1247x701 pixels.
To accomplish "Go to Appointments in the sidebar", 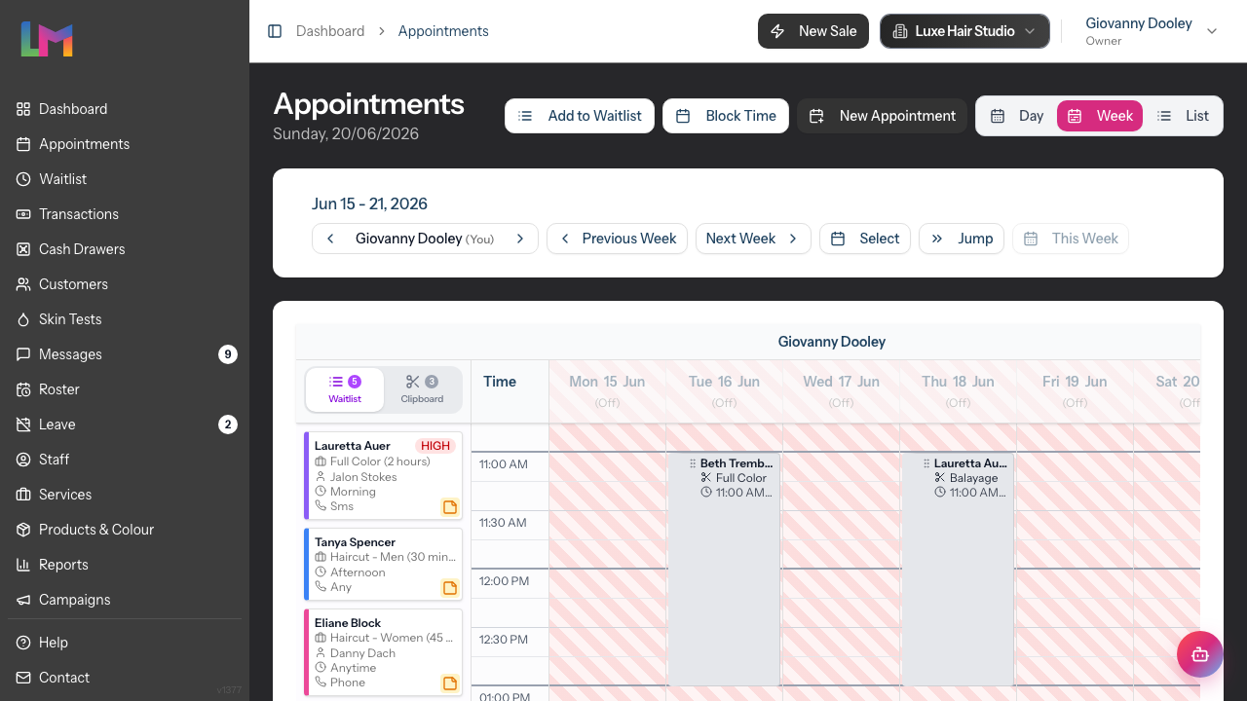I will (x=125, y=144).
